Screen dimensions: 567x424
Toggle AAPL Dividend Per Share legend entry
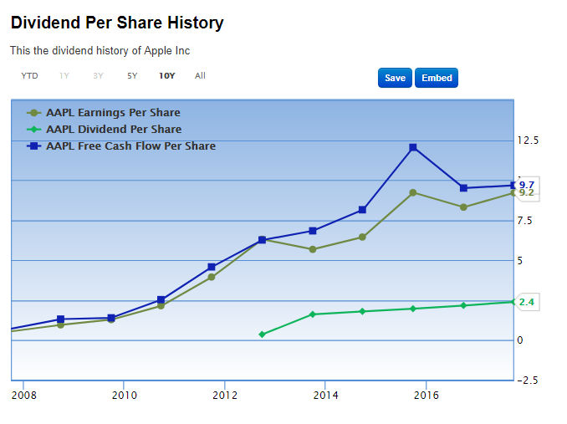105,130
